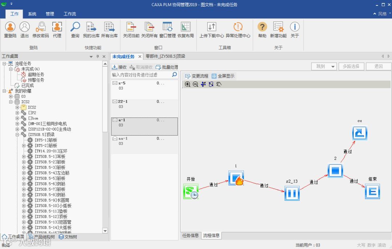The width and height of the screenshot is (392, 249).
Task: Open 上传下载中心
Action: coord(212,30)
